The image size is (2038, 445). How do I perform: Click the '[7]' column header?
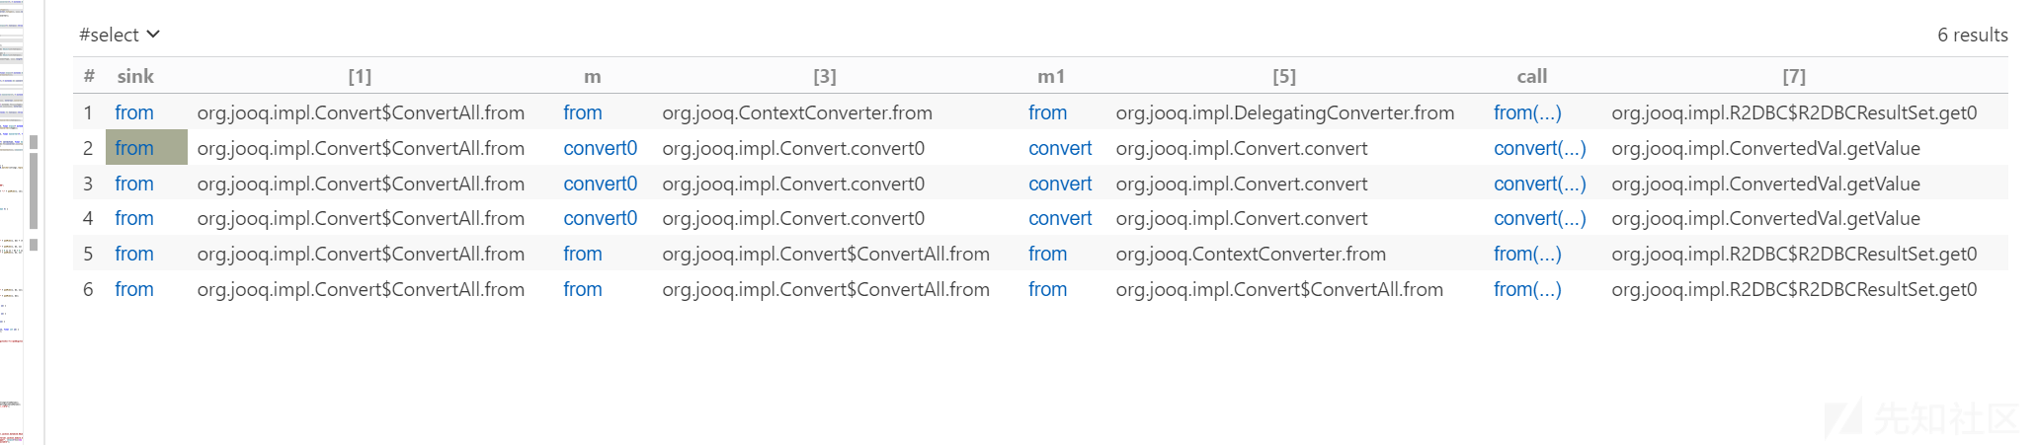pyautogui.click(x=1794, y=76)
